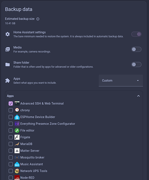Click the Home Assistant settings gear icon

click(8, 34)
